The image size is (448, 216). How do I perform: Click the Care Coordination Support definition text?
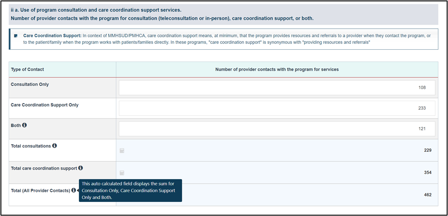click(x=227, y=39)
